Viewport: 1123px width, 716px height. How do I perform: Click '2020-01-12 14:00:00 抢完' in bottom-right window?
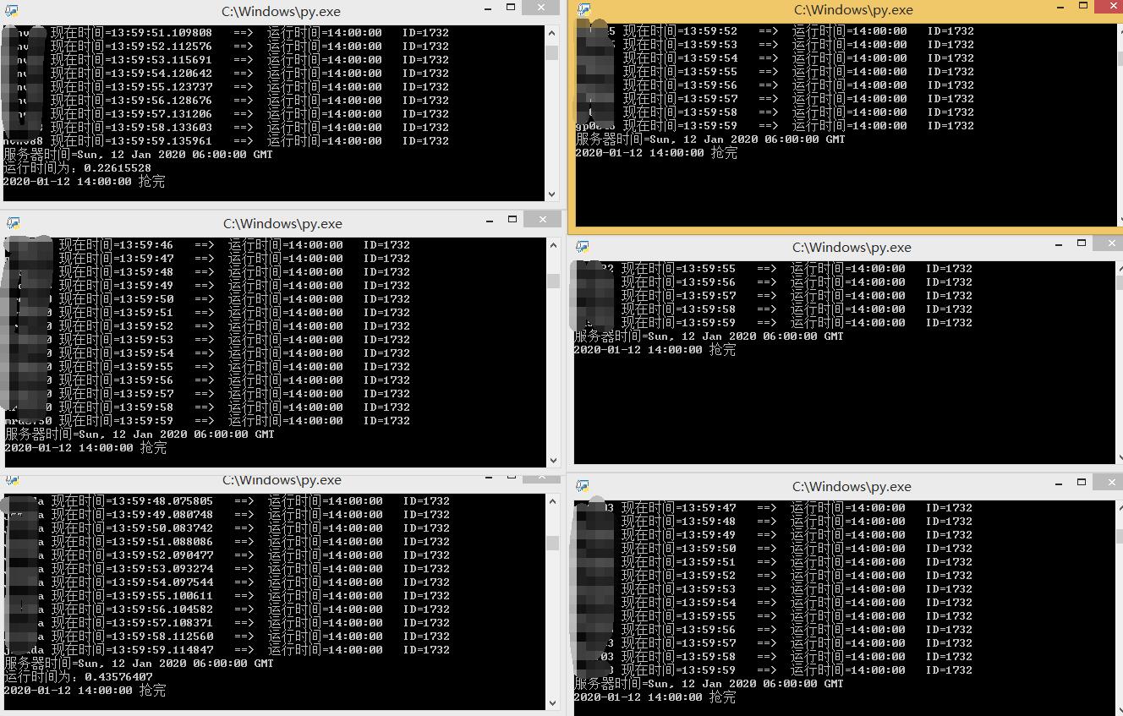pos(655,697)
